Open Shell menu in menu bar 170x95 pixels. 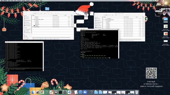point(9,1)
